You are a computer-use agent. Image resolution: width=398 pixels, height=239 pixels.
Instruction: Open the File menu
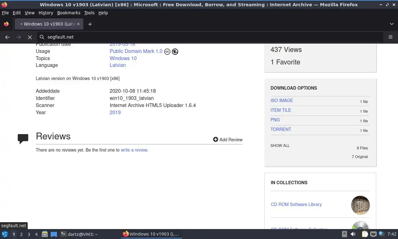(x=5, y=13)
